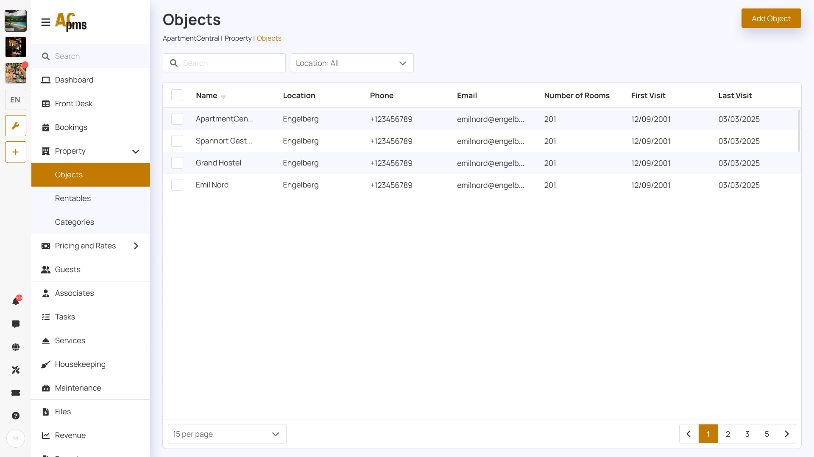Click the plus add icon in left rail
Image resolution: width=814 pixels, height=457 pixels.
pos(16,152)
